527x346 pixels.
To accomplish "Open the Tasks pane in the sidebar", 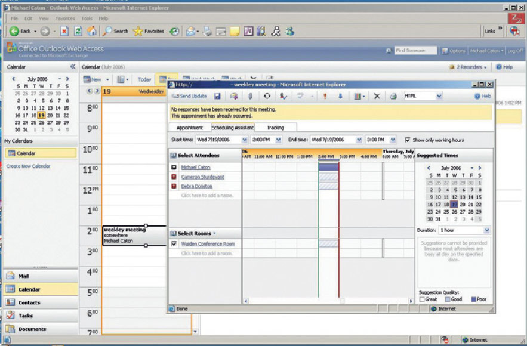I will click(x=24, y=316).
